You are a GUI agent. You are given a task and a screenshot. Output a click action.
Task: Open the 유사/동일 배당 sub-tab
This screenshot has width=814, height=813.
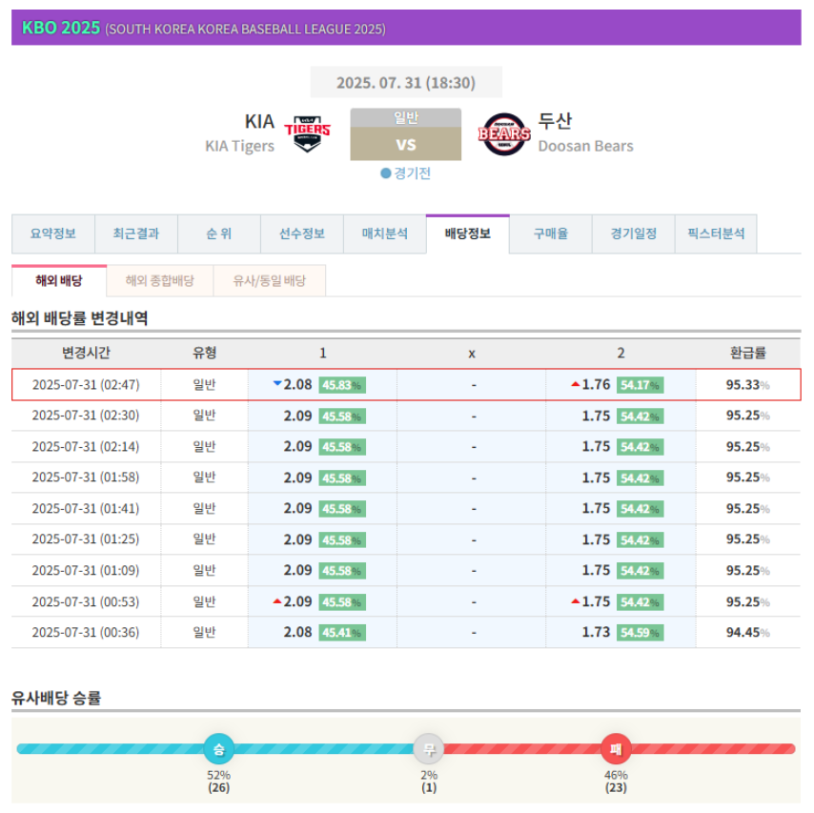270,281
